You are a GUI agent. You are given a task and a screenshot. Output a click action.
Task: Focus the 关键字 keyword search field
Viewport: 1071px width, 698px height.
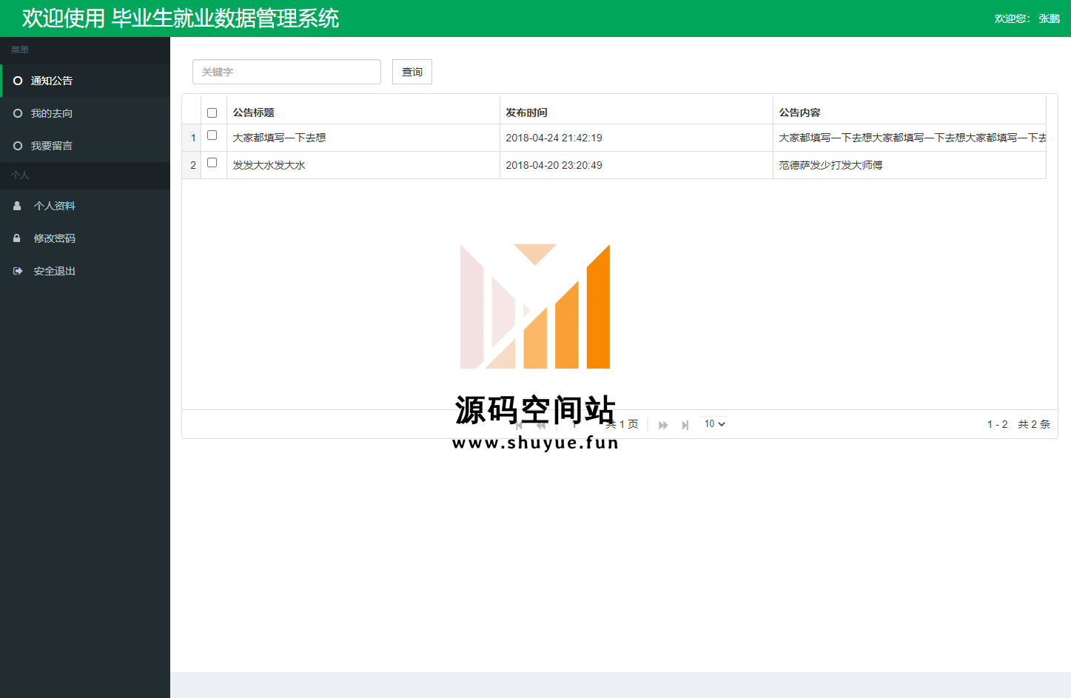point(286,72)
